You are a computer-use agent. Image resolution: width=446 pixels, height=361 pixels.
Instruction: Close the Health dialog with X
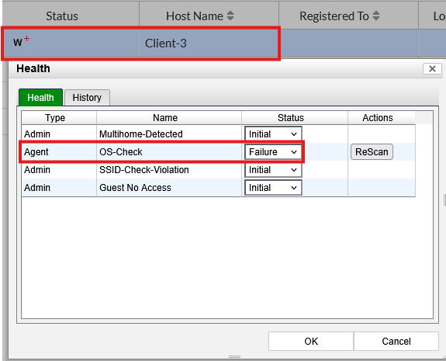pos(432,68)
